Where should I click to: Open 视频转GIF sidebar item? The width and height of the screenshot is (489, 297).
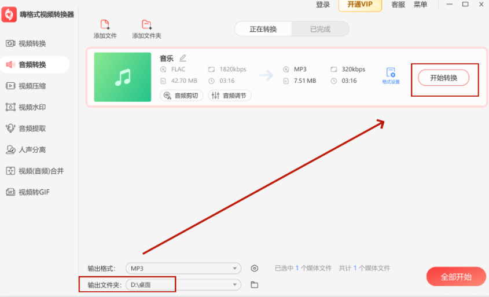[x=28, y=192]
